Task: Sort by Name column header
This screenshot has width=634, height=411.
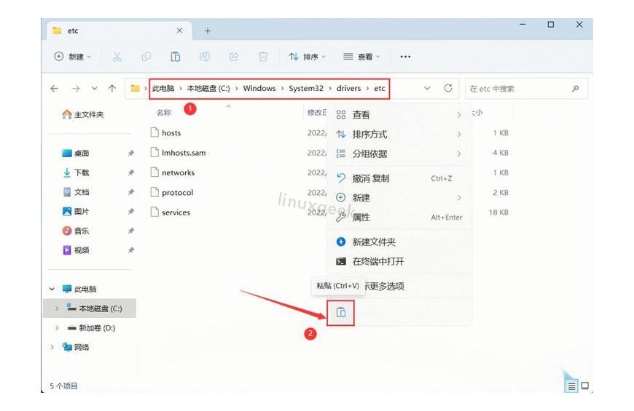Action: (164, 113)
